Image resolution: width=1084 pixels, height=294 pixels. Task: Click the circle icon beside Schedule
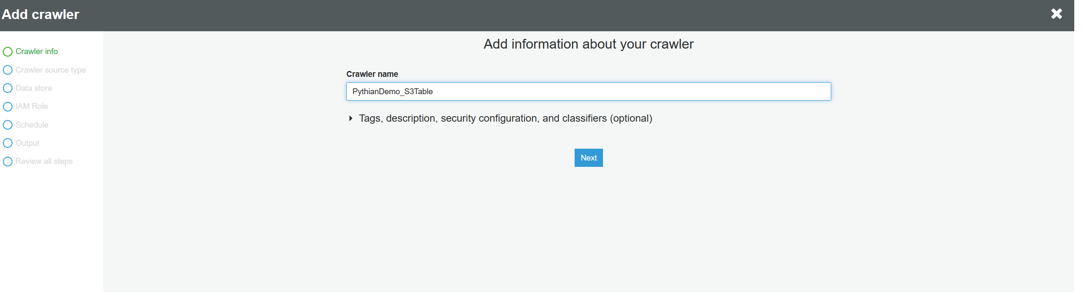[8, 125]
